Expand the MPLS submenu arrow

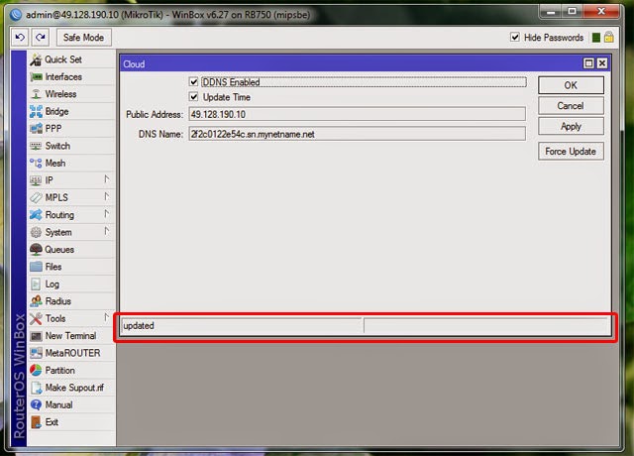[x=106, y=196]
